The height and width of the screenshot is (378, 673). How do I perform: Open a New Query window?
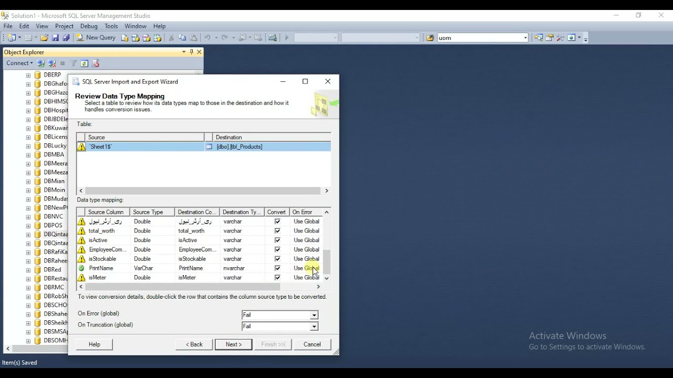[x=96, y=38]
